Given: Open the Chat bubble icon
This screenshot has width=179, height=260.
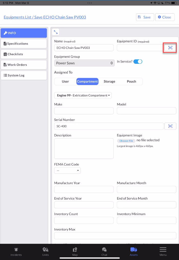Looking at the screenshot, I should coord(104,250).
